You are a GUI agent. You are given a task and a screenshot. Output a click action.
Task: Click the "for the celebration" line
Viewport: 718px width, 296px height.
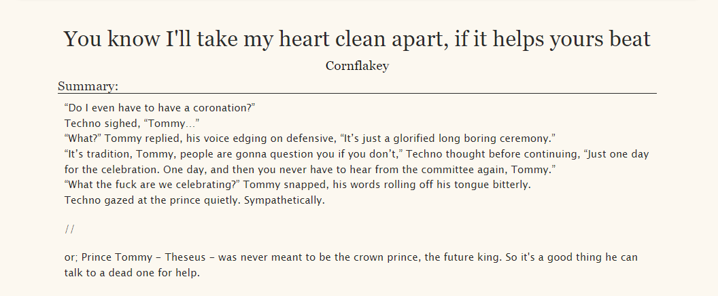tap(310, 170)
